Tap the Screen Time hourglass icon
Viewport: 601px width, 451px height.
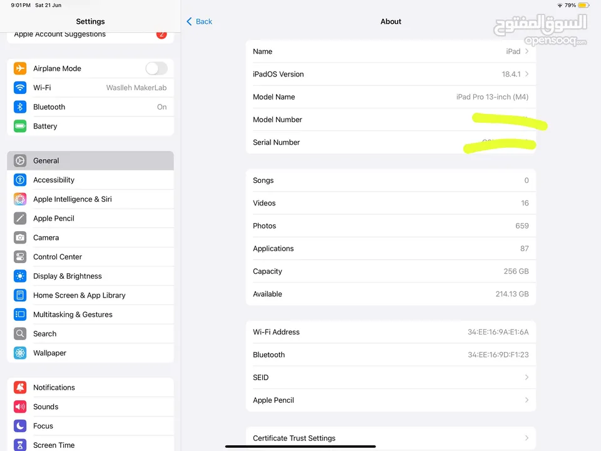click(x=20, y=445)
